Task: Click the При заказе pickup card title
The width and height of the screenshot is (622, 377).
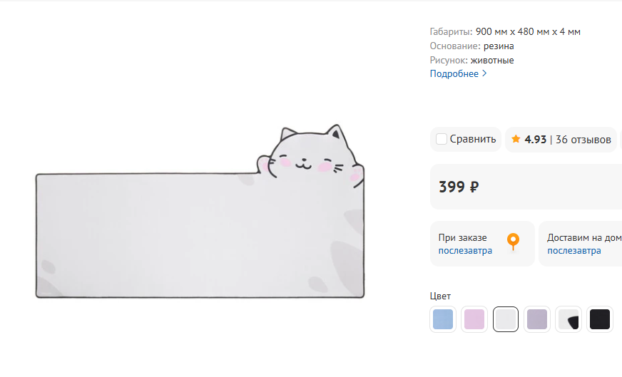Action: click(x=462, y=237)
